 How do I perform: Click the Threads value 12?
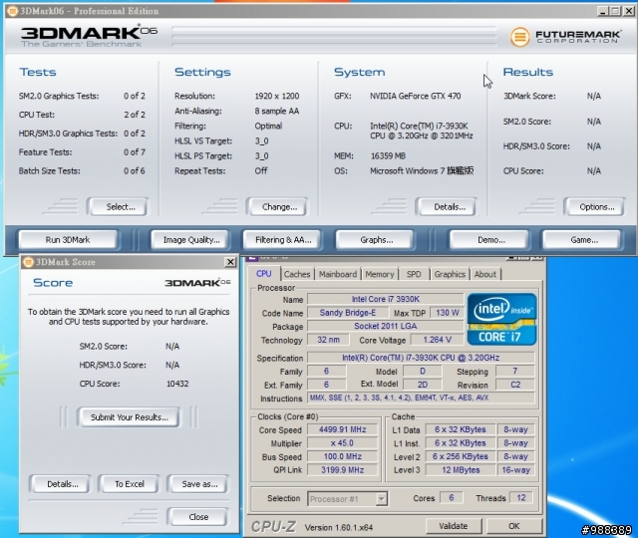pos(521,498)
